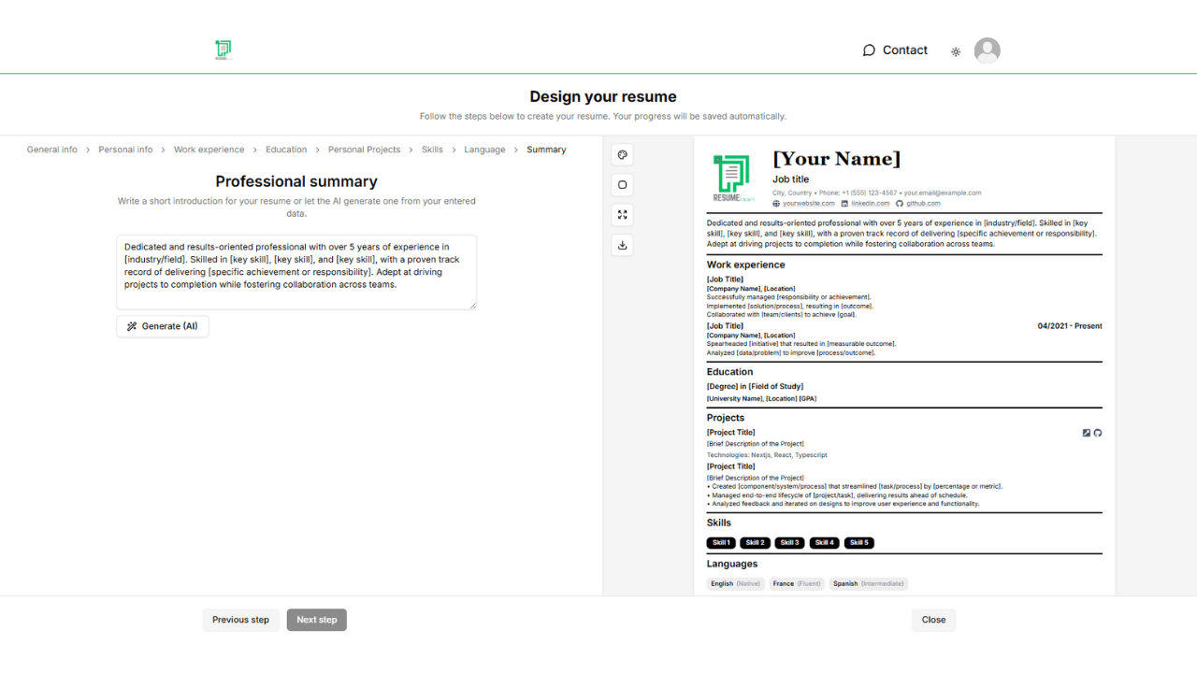Click the ResumeCraft logo in the header
Viewport: 1197px width, 673px height.
pos(223,50)
